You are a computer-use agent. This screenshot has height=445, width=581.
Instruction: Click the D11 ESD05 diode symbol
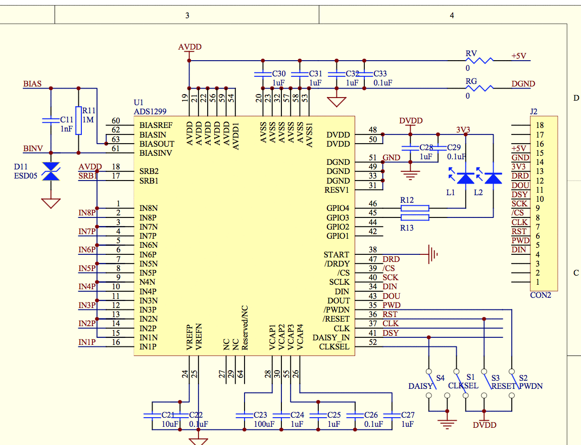pos(51,171)
